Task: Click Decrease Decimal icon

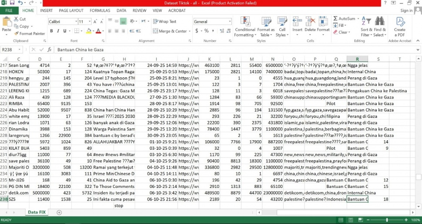Action: 229,31
